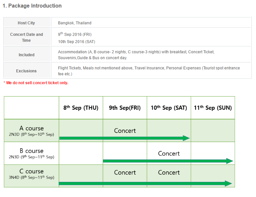This screenshot has height=197, width=256.
Task: Click Concert in the B course row
Action: 169,154
